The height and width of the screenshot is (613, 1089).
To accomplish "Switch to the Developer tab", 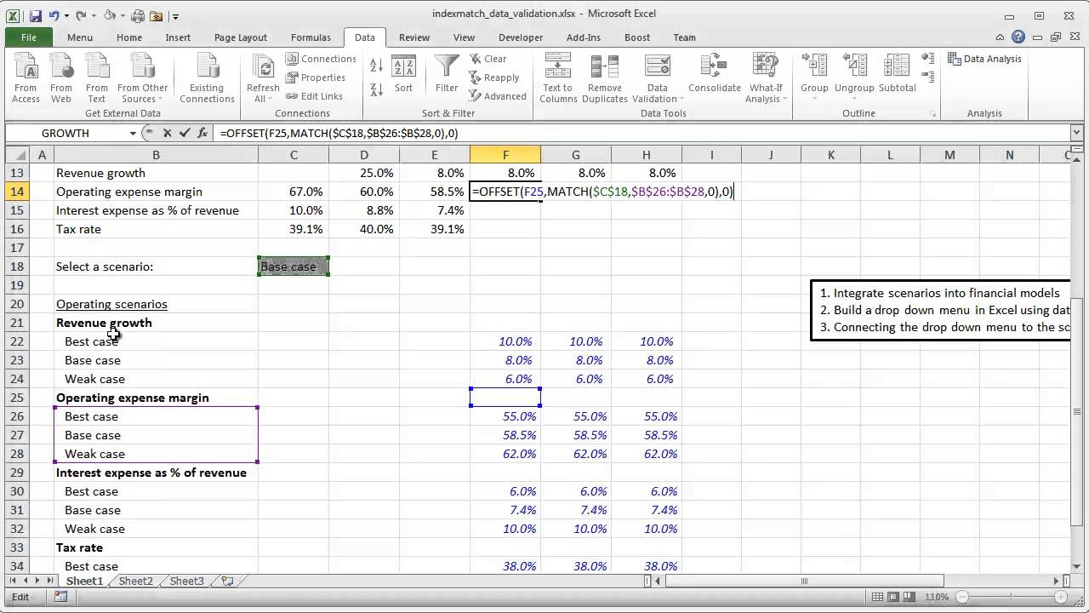I will 521,37.
